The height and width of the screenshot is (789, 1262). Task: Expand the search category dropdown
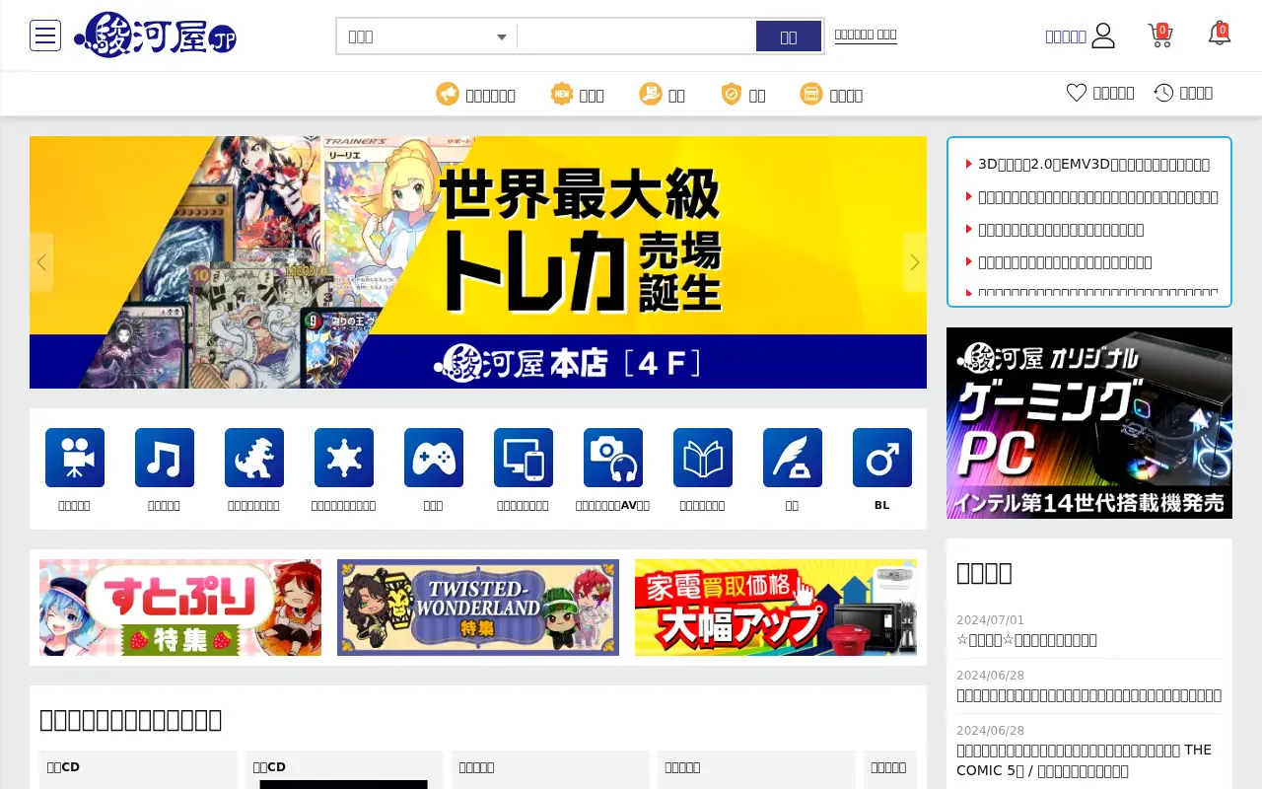click(426, 36)
